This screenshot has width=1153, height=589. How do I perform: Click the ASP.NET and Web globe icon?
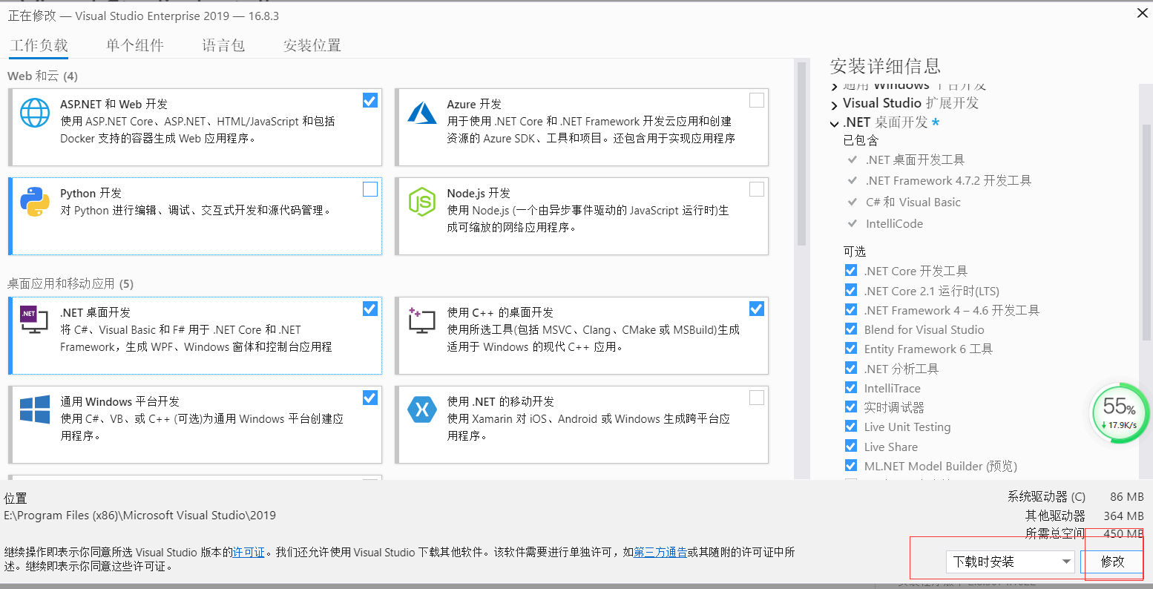click(35, 113)
